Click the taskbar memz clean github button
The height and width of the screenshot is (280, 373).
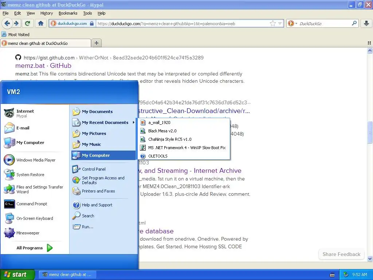click(67, 275)
